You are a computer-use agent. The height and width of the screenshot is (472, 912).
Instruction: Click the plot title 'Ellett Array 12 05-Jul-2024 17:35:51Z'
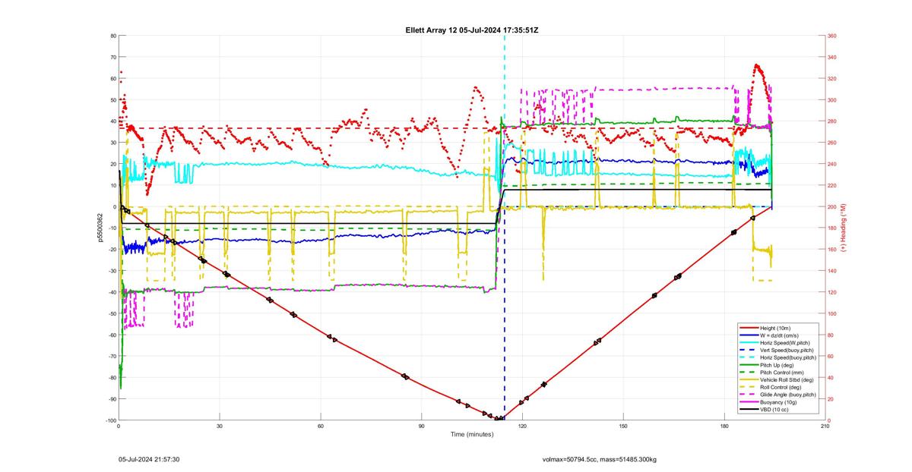pos(473,30)
